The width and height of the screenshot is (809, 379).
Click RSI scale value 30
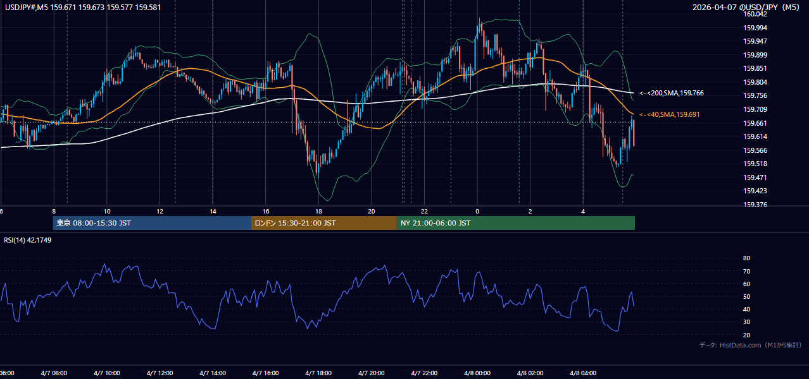pos(746,322)
